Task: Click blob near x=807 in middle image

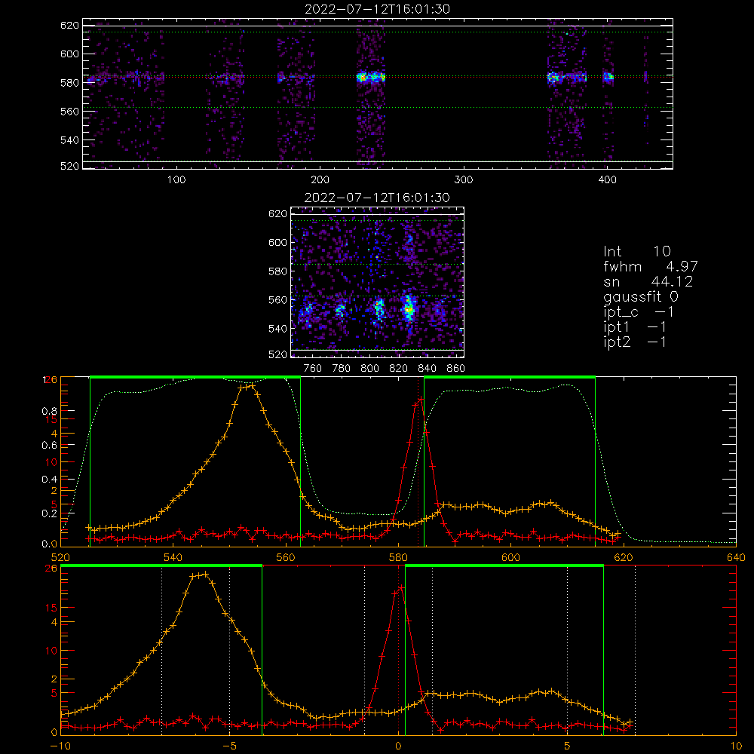Action: click(x=379, y=309)
